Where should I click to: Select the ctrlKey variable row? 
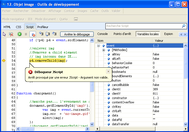tap(140, 107)
